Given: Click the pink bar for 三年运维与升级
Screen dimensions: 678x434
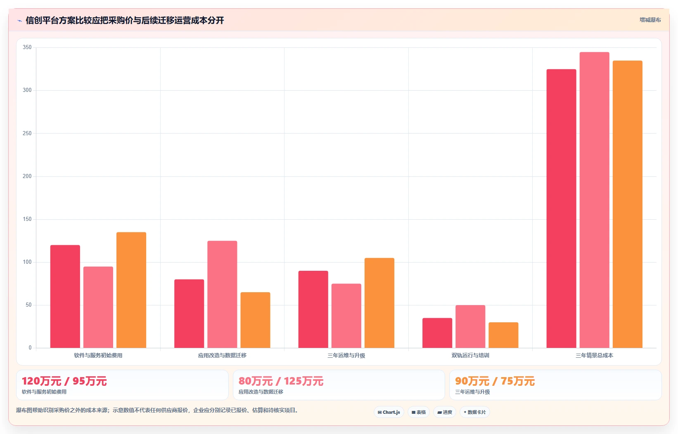Looking at the screenshot, I should coord(346,316).
